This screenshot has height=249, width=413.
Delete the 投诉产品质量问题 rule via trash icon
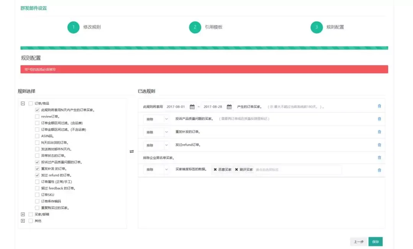click(x=379, y=119)
